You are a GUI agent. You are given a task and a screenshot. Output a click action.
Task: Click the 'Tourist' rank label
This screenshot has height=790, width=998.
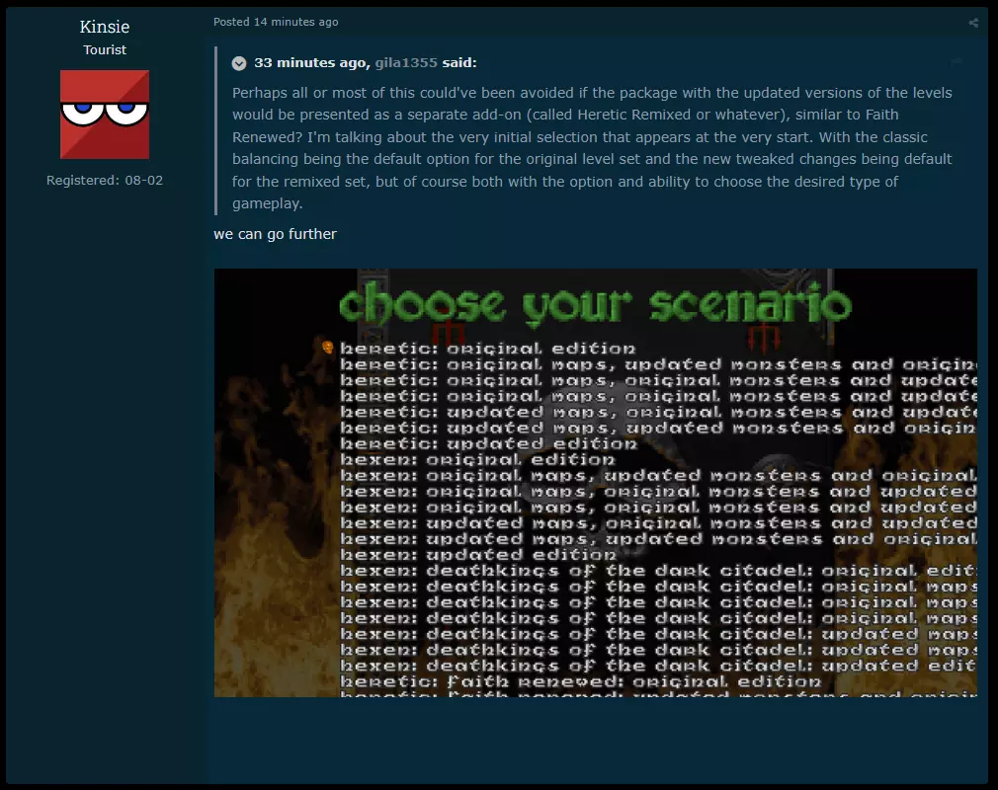[x=105, y=49]
